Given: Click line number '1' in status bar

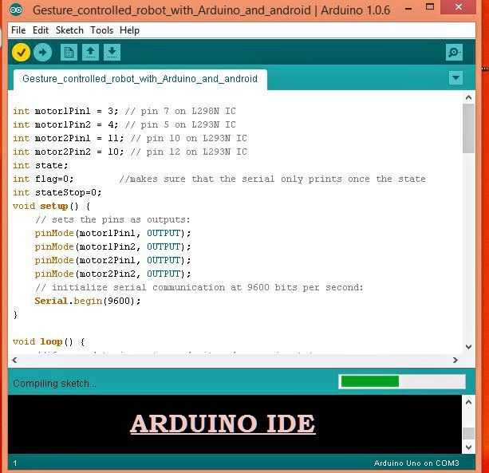Looking at the screenshot, I should 15,463.
